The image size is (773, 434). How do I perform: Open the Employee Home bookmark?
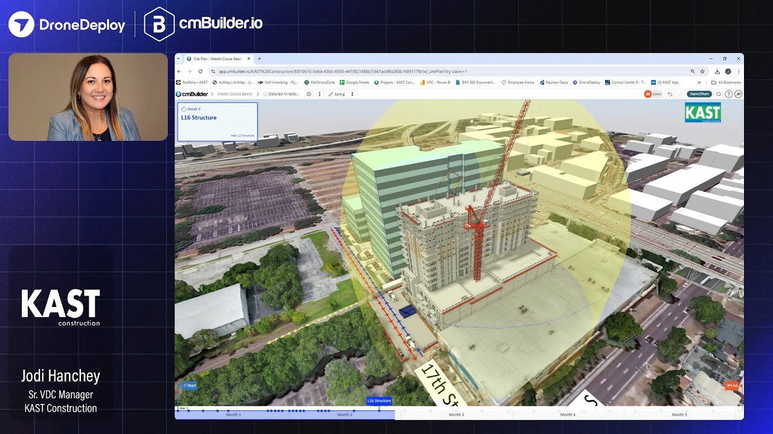point(518,83)
